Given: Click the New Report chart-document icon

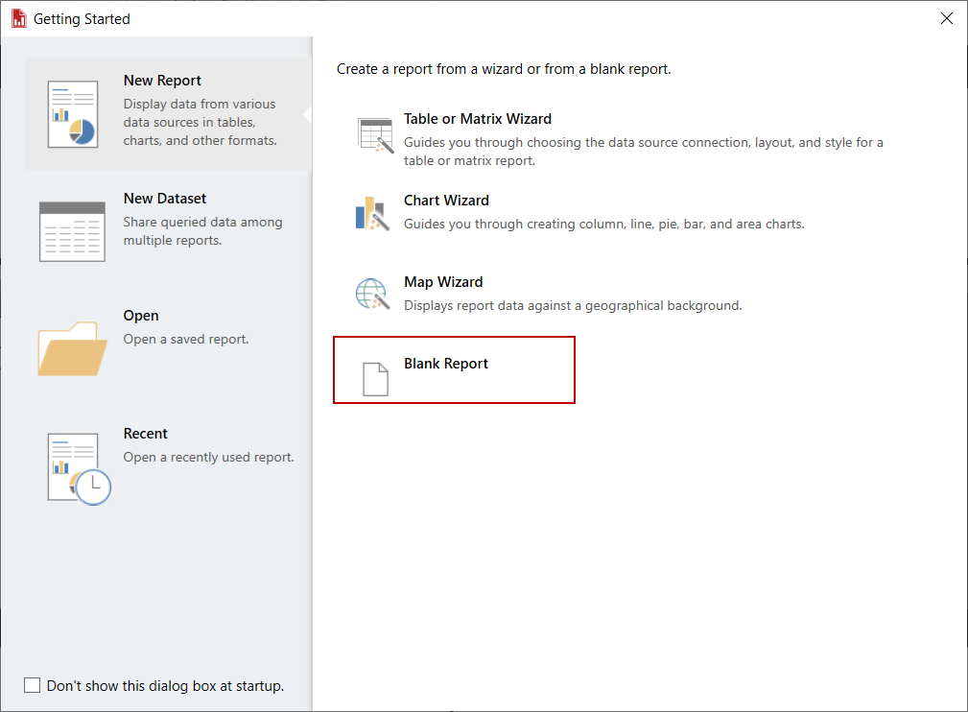Looking at the screenshot, I should (73, 113).
